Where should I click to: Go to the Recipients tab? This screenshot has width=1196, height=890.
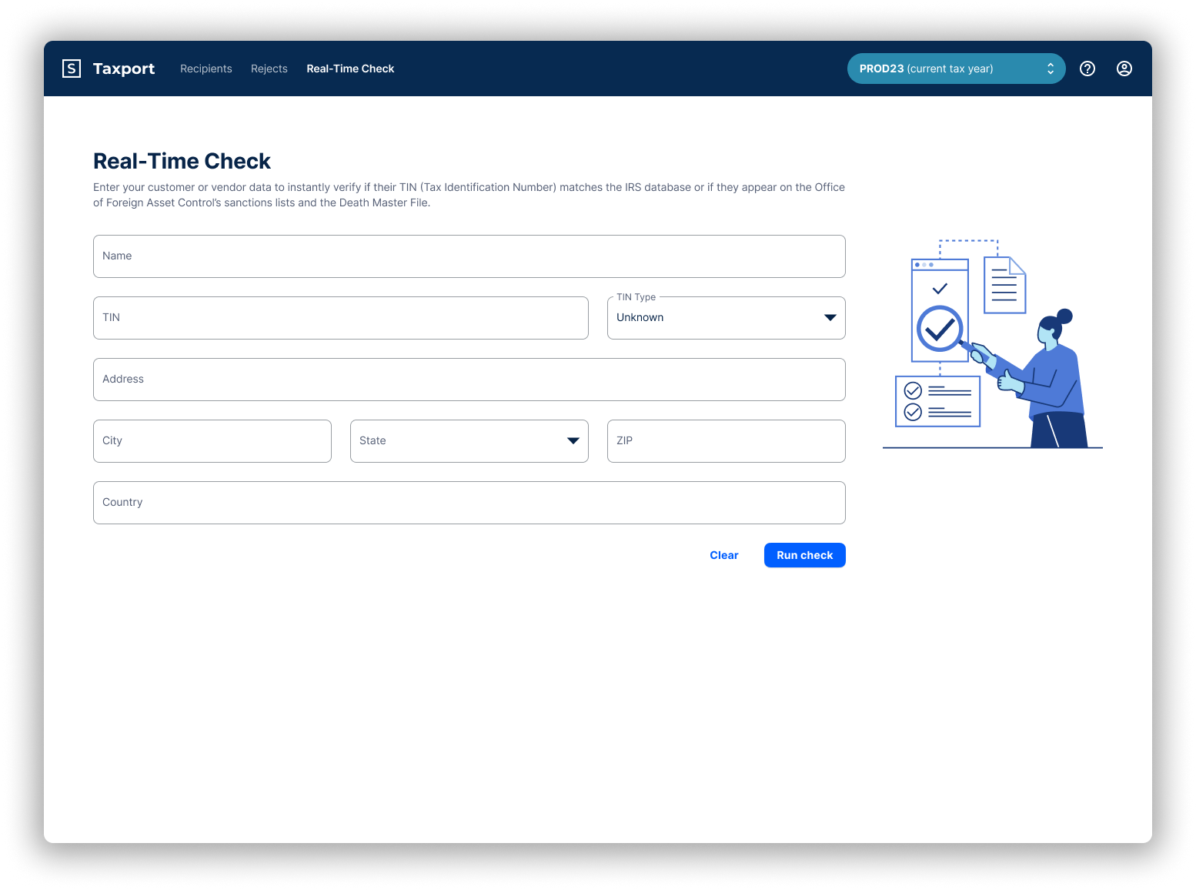(x=206, y=69)
